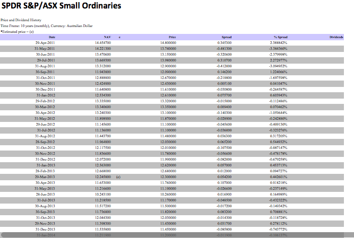Select the 31-Oct-2013 date cell
The height and width of the screenshot is (238, 354).
click(x=45, y=218)
